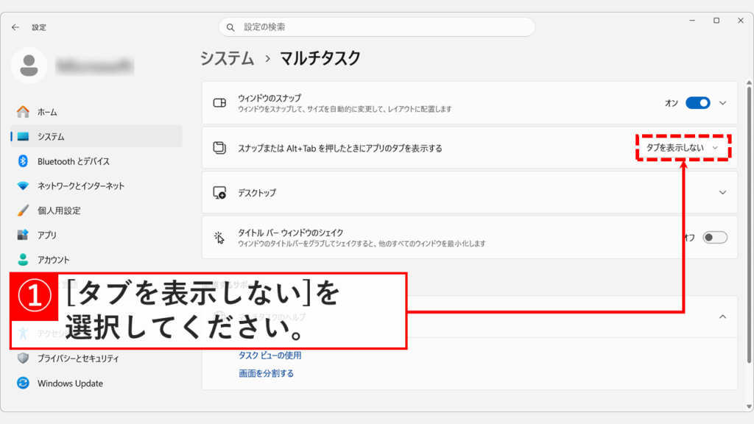The width and height of the screenshot is (754, 424).
Task: Click the Desktops row icon
Action: click(x=219, y=193)
